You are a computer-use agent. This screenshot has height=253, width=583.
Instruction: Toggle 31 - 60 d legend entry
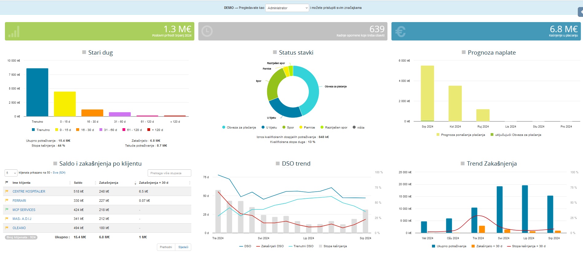coord(108,130)
